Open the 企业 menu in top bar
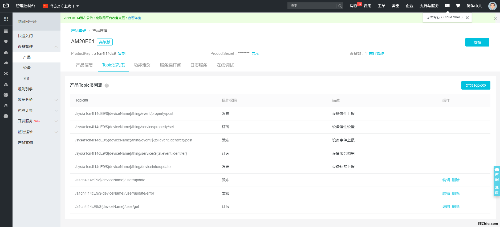The height and width of the screenshot is (227, 500). pyautogui.click(x=409, y=6)
